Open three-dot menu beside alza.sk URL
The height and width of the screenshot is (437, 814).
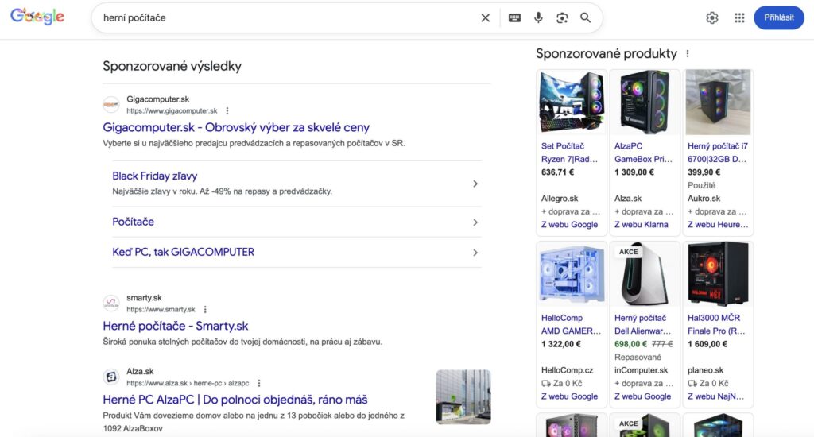tap(259, 383)
